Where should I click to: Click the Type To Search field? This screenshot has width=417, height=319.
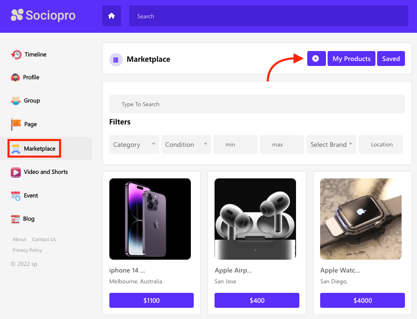point(257,104)
